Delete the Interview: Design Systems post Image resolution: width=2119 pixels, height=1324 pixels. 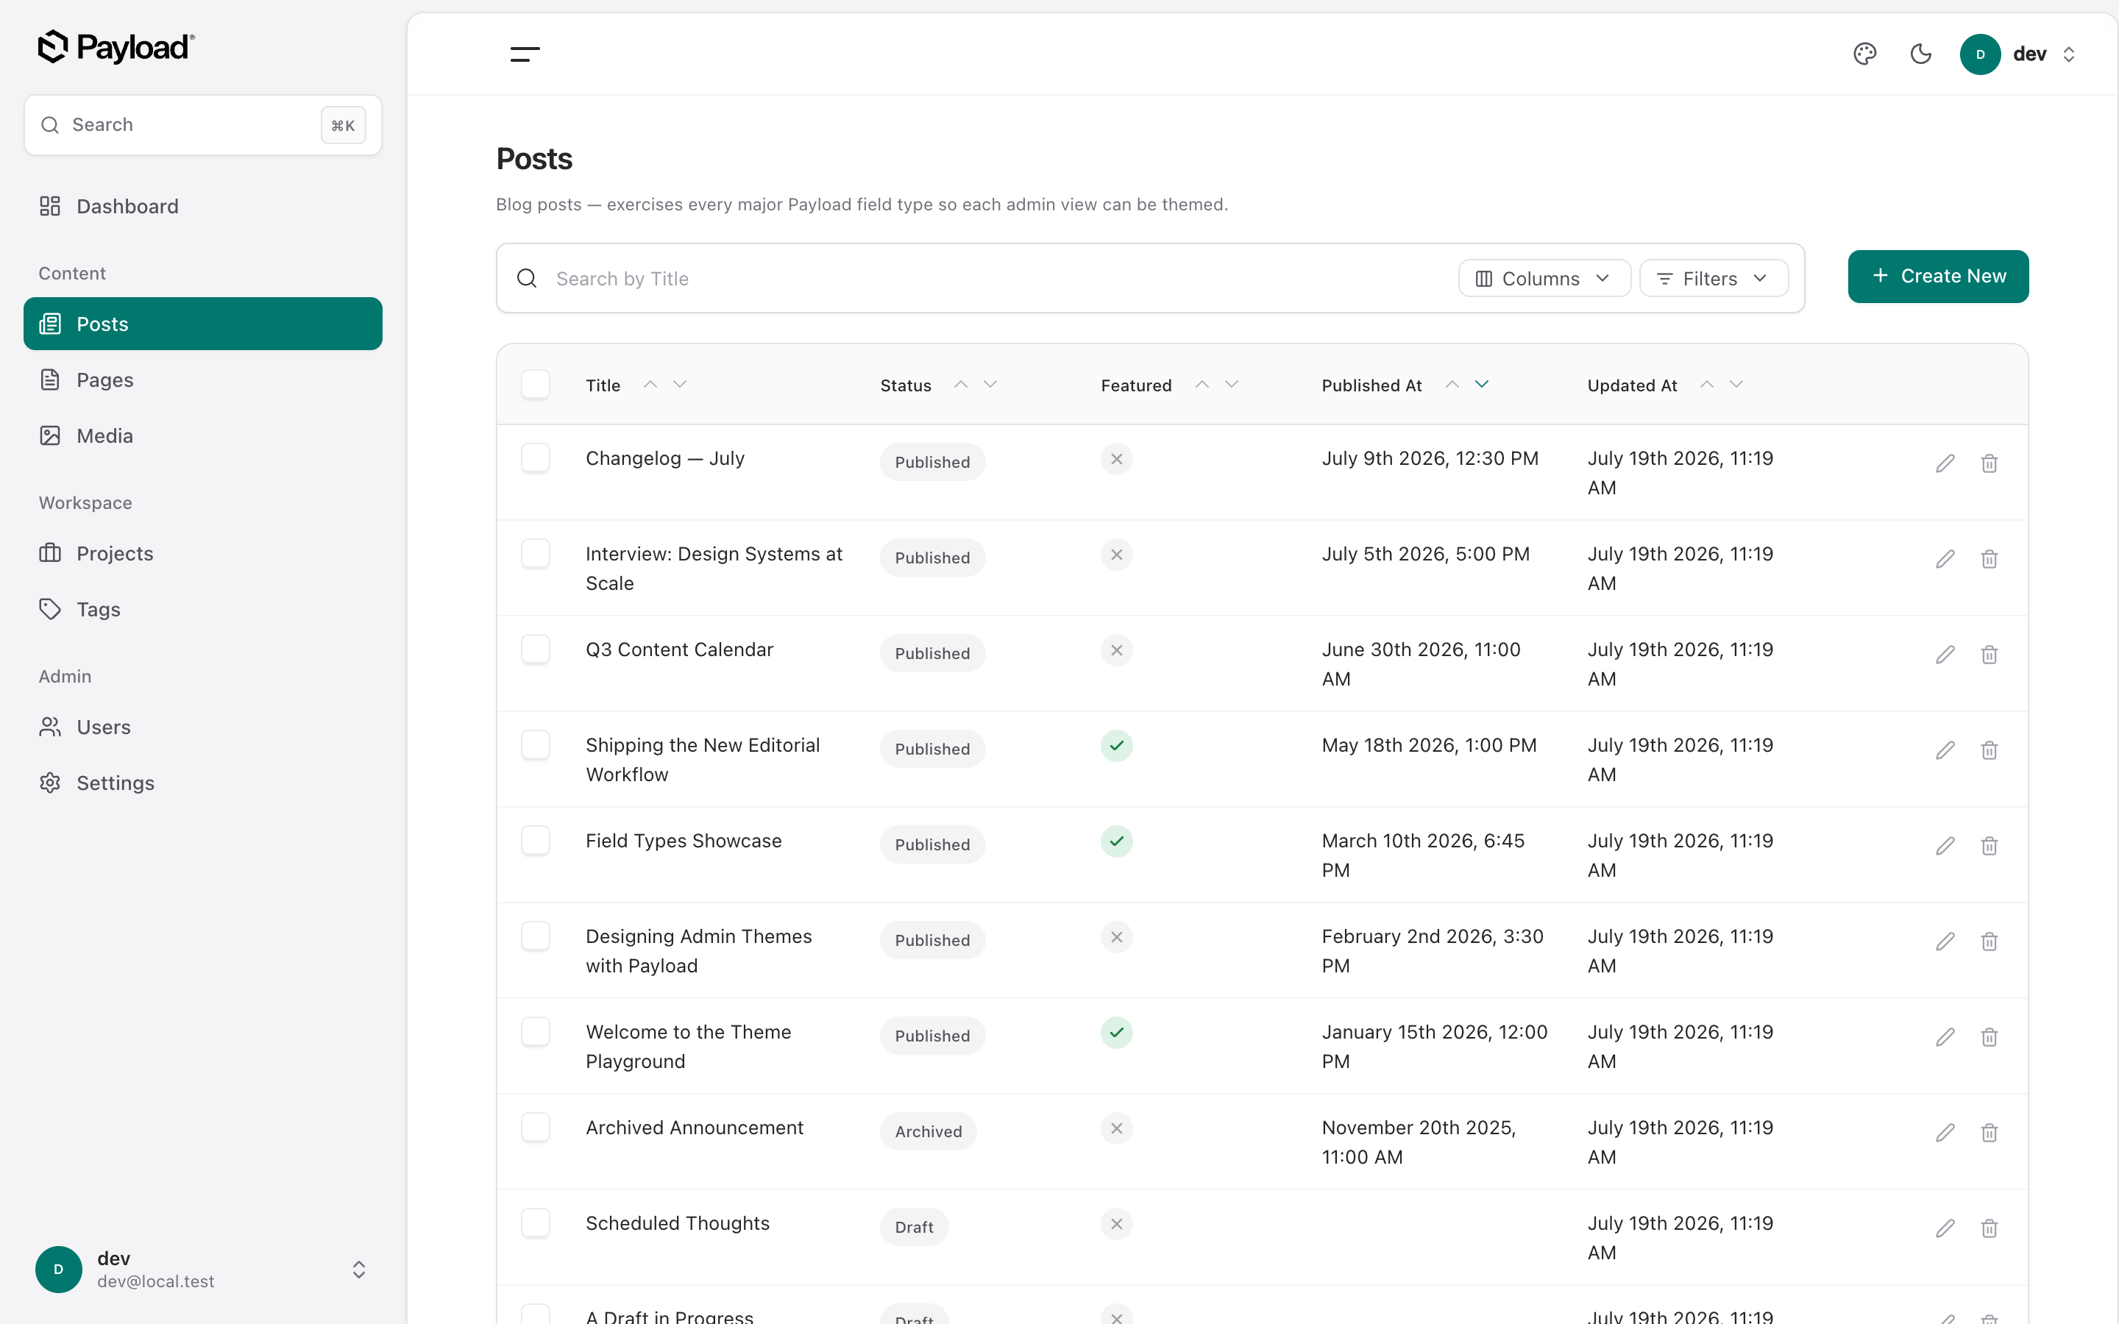[1990, 559]
